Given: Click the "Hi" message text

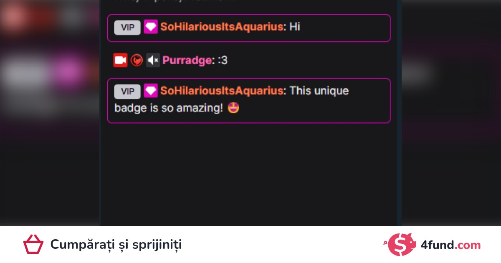Looking at the screenshot, I should [295, 27].
